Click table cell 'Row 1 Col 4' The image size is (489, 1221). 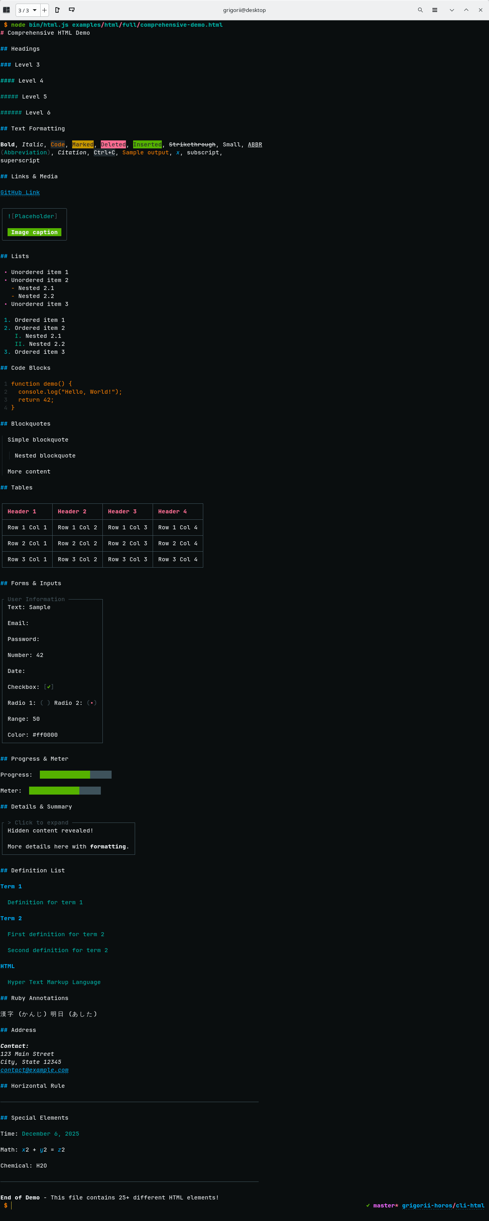177,528
